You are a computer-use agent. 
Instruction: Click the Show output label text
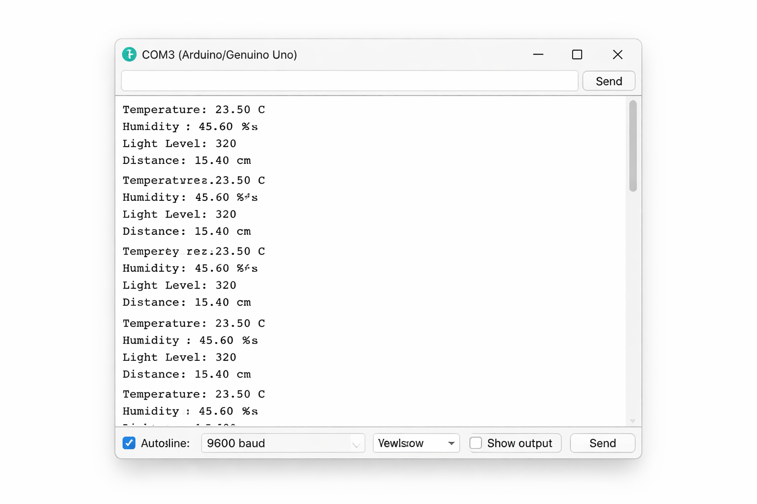point(519,443)
